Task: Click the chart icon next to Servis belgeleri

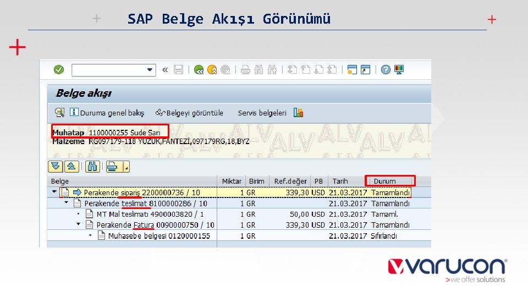Action: coord(298,112)
